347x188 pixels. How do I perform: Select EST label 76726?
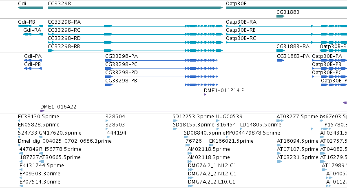(x=194, y=141)
